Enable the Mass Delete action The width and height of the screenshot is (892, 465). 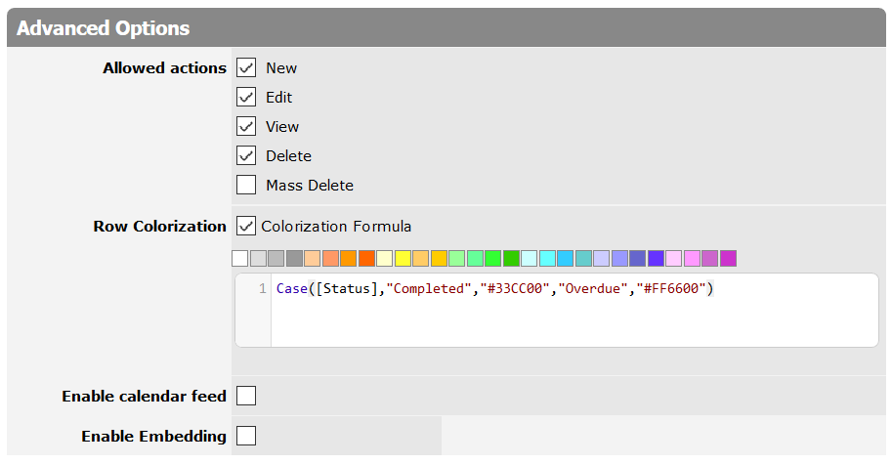point(246,185)
